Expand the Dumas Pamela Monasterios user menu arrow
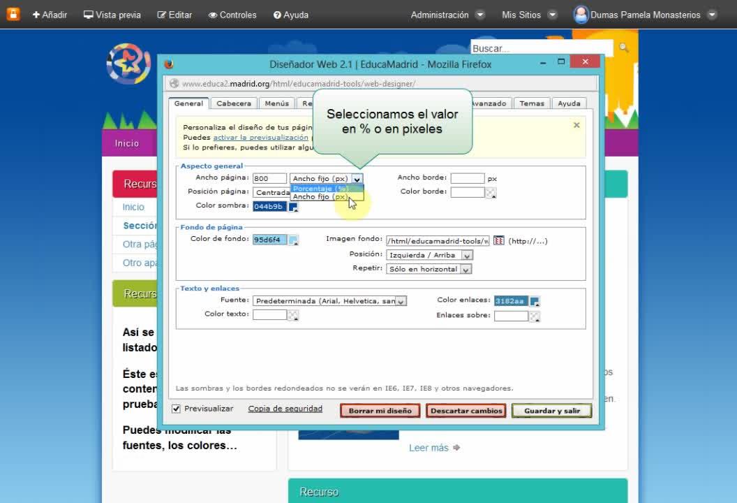This screenshot has height=503, width=737. [712, 15]
